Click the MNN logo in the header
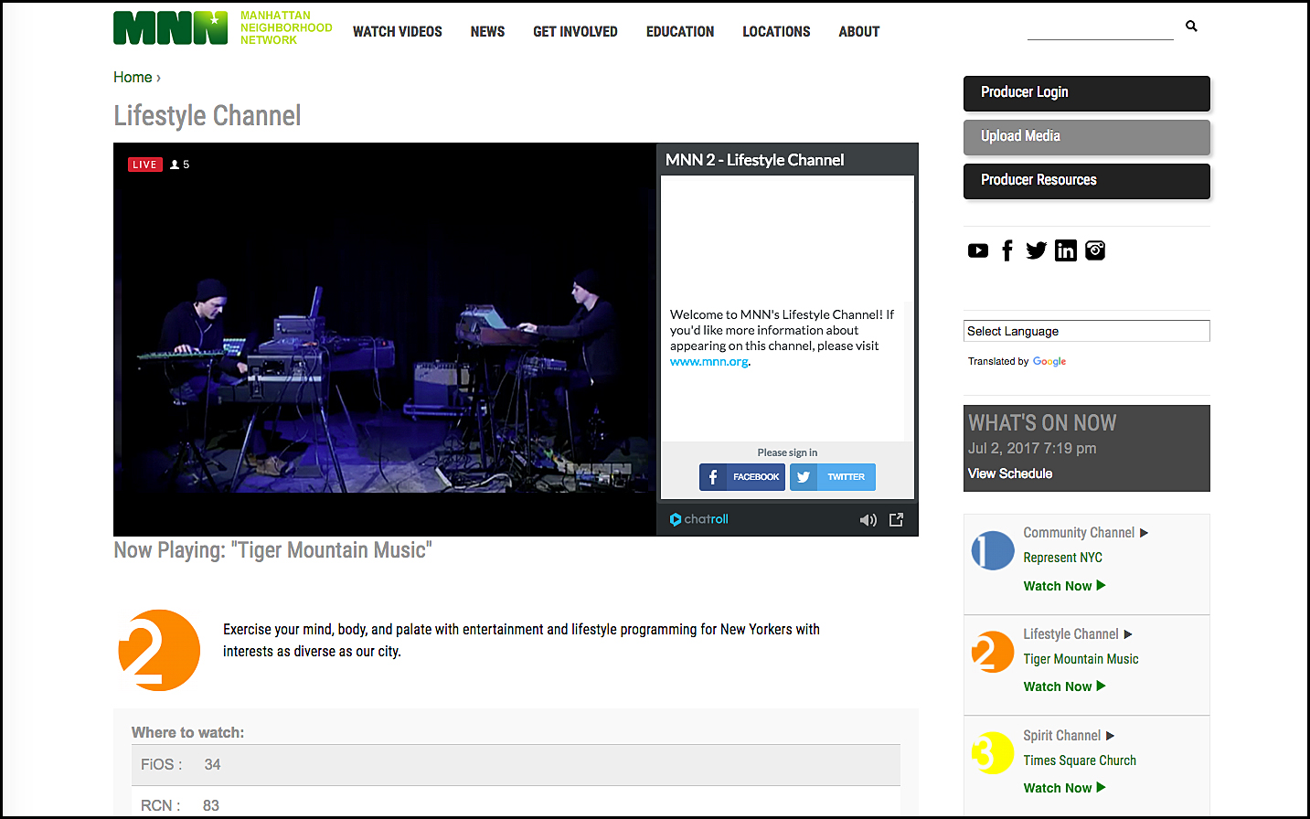1310x819 pixels. (170, 28)
